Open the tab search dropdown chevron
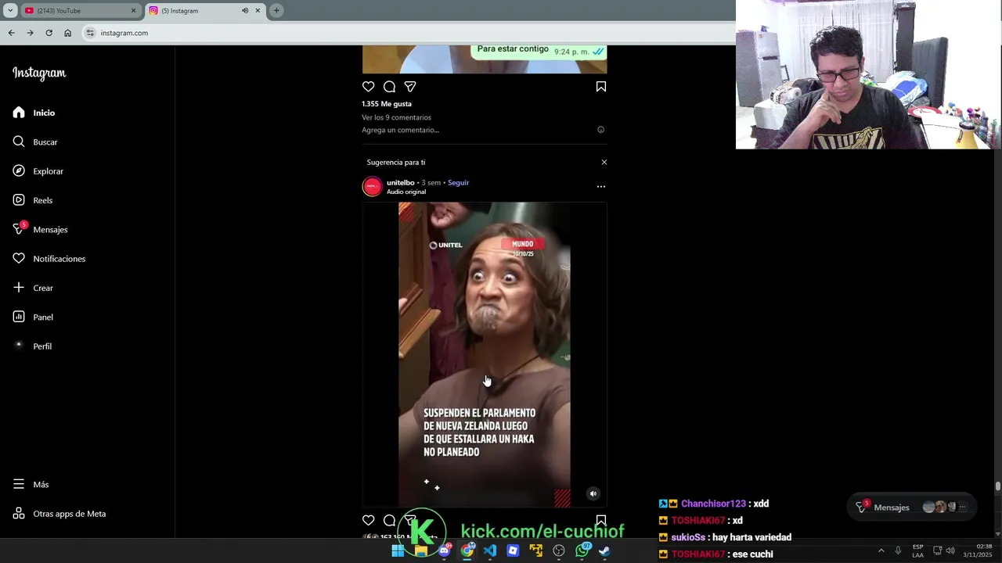1002x563 pixels. [x=10, y=11]
